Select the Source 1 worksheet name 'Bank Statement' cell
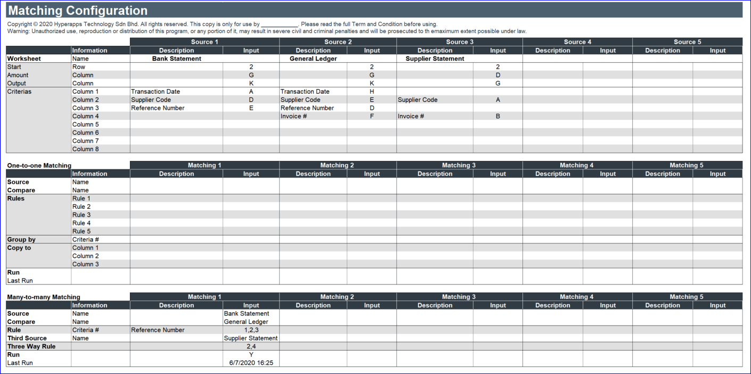 point(176,59)
